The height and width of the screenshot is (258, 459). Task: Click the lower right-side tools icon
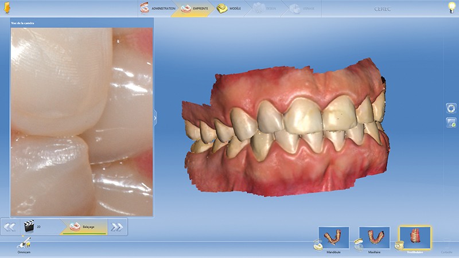pyautogui.click(x=451, y=123)
